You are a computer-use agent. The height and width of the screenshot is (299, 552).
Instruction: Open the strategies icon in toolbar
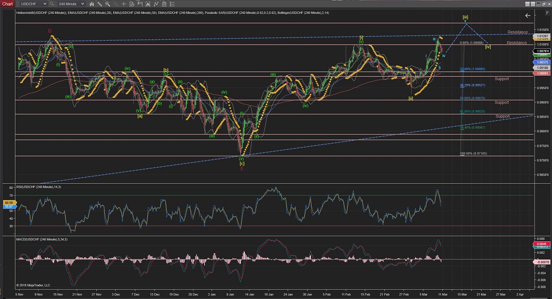pyautogui.click(x=156, y=4)
